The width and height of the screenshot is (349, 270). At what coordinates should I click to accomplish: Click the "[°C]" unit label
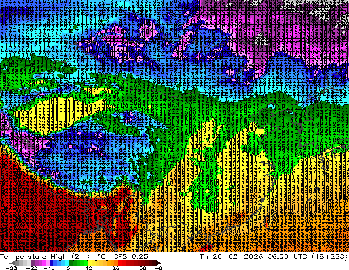coord(101,257)
